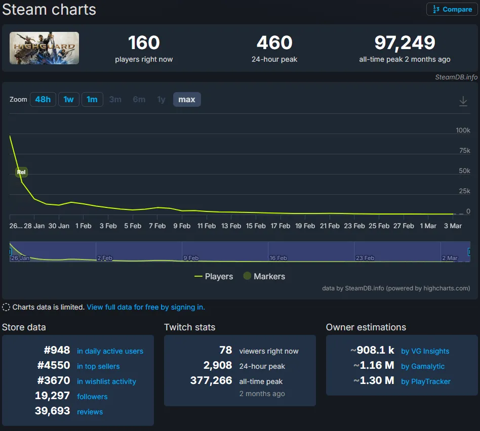Open View full data by signing in link
This screenshot has width=480, height=431.
point(146,307)
